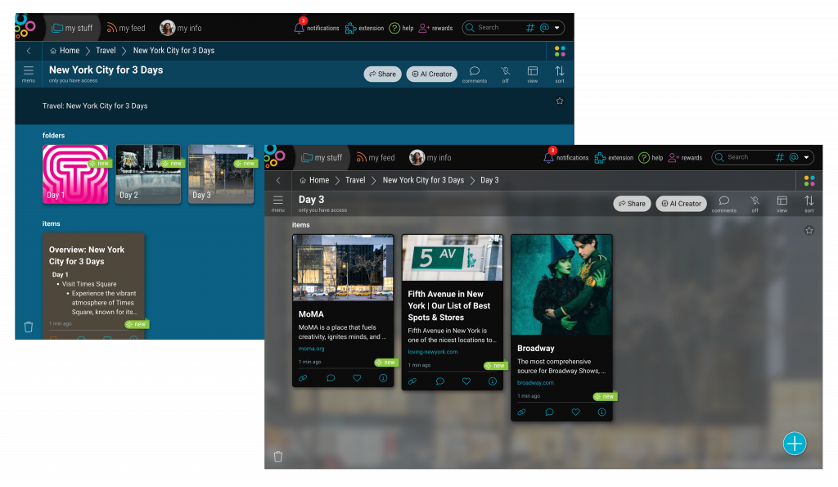
Task: Open the broadway.com link
Action: pyautogui.click(x=535, y=382)
